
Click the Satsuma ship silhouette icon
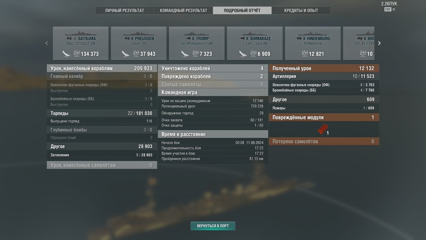point(80,34)
